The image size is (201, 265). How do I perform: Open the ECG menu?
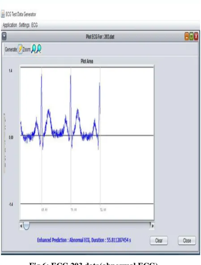click(34, 25)
